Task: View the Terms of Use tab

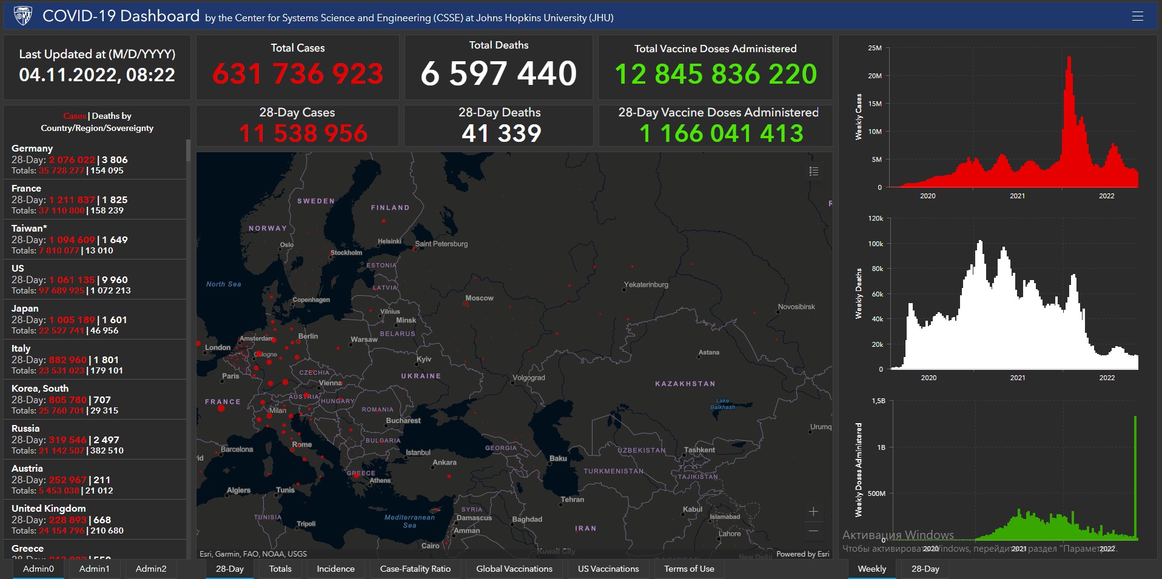Action: pos(689,569)
